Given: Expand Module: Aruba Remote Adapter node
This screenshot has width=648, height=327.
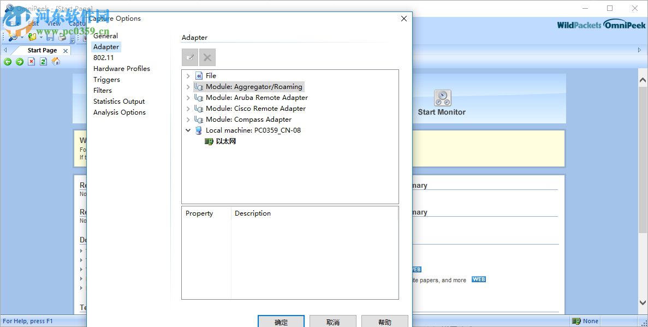Looking at the screenshot, I should [188, 98].
